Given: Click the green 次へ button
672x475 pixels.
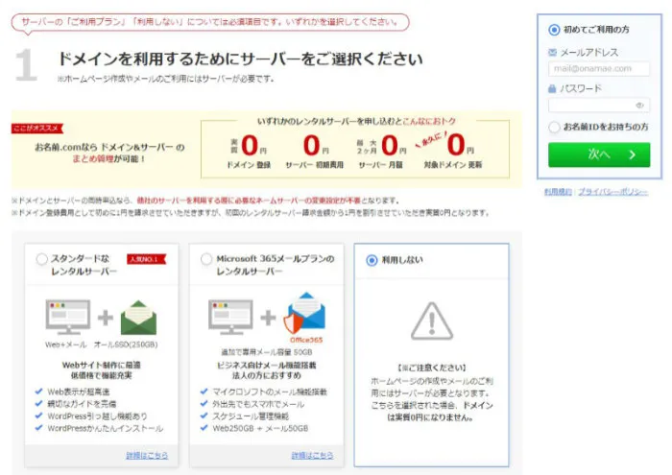Looking at the screenshot, I should pyautogui.click(x=599, y=154).
